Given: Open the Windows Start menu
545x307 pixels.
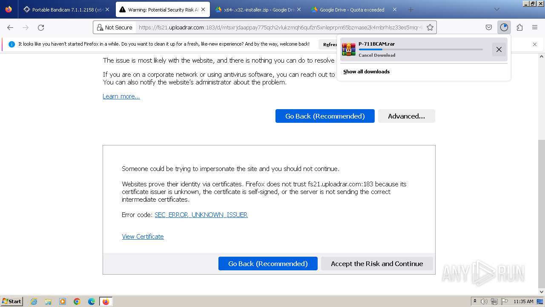Looking at the screenshot, I should pos(11,301).
